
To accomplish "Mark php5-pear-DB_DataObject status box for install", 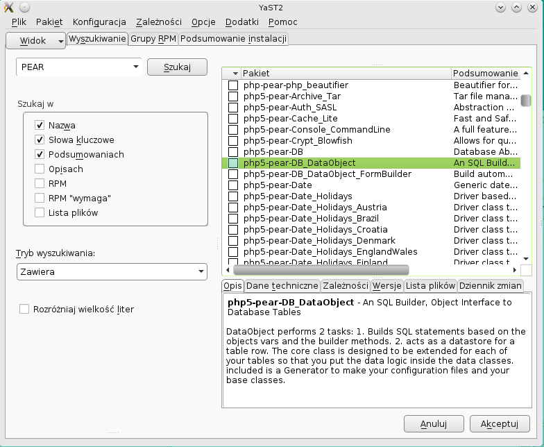I will pos(233,163).
